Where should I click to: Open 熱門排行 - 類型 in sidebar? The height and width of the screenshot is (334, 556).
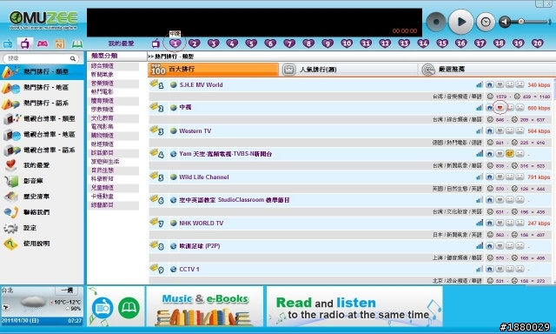pyautogui.click(x=42, y=71)
